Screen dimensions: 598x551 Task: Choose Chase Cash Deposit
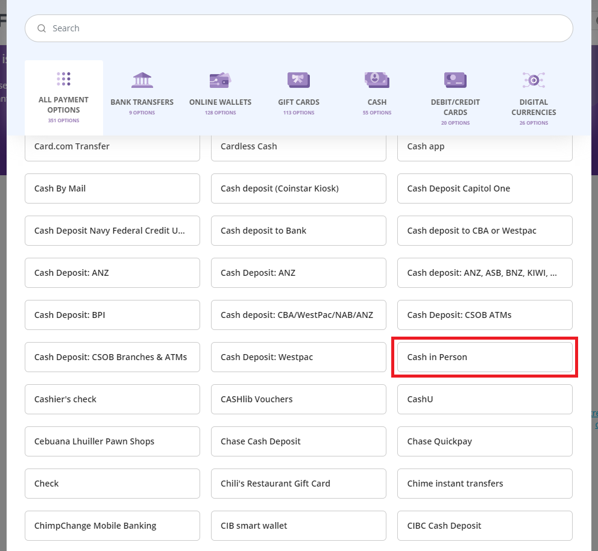click(x=298, y=441)
